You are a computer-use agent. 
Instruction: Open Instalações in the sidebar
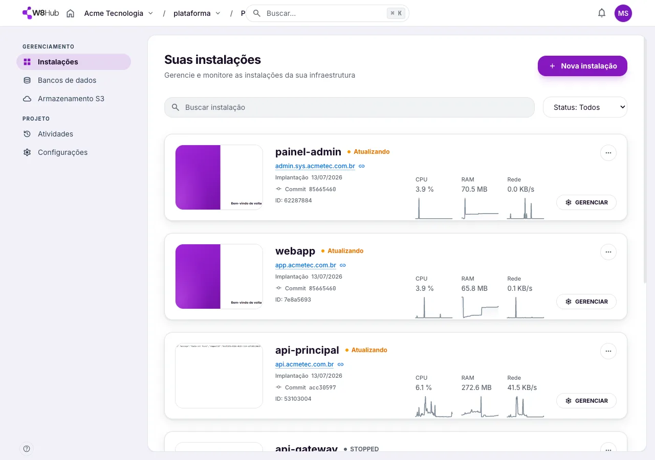coord(74,62)
